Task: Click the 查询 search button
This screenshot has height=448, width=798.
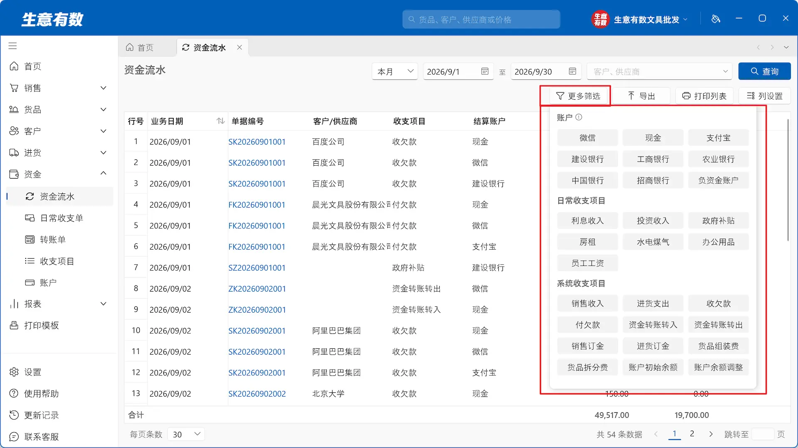Action: point(764,71)
